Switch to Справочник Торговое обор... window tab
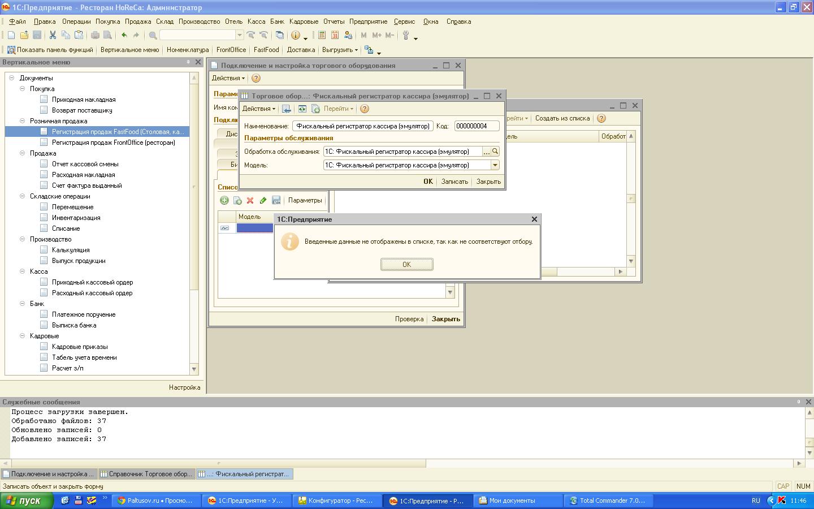 [x=146, y=474]
